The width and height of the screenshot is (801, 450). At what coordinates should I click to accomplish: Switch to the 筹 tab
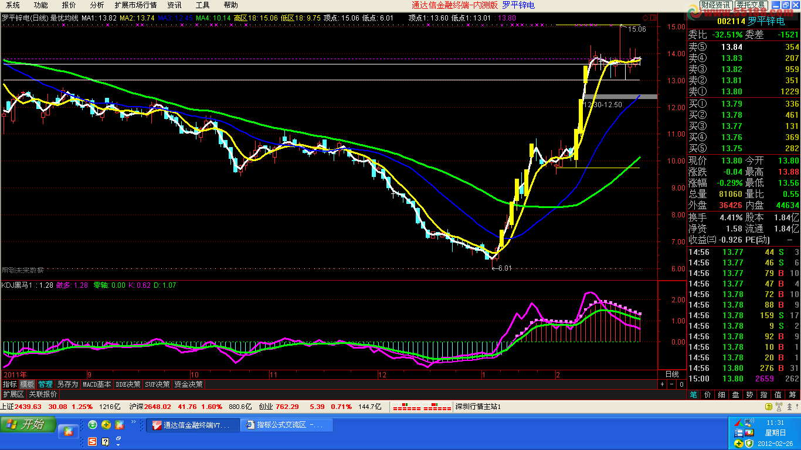coord(793,394)
